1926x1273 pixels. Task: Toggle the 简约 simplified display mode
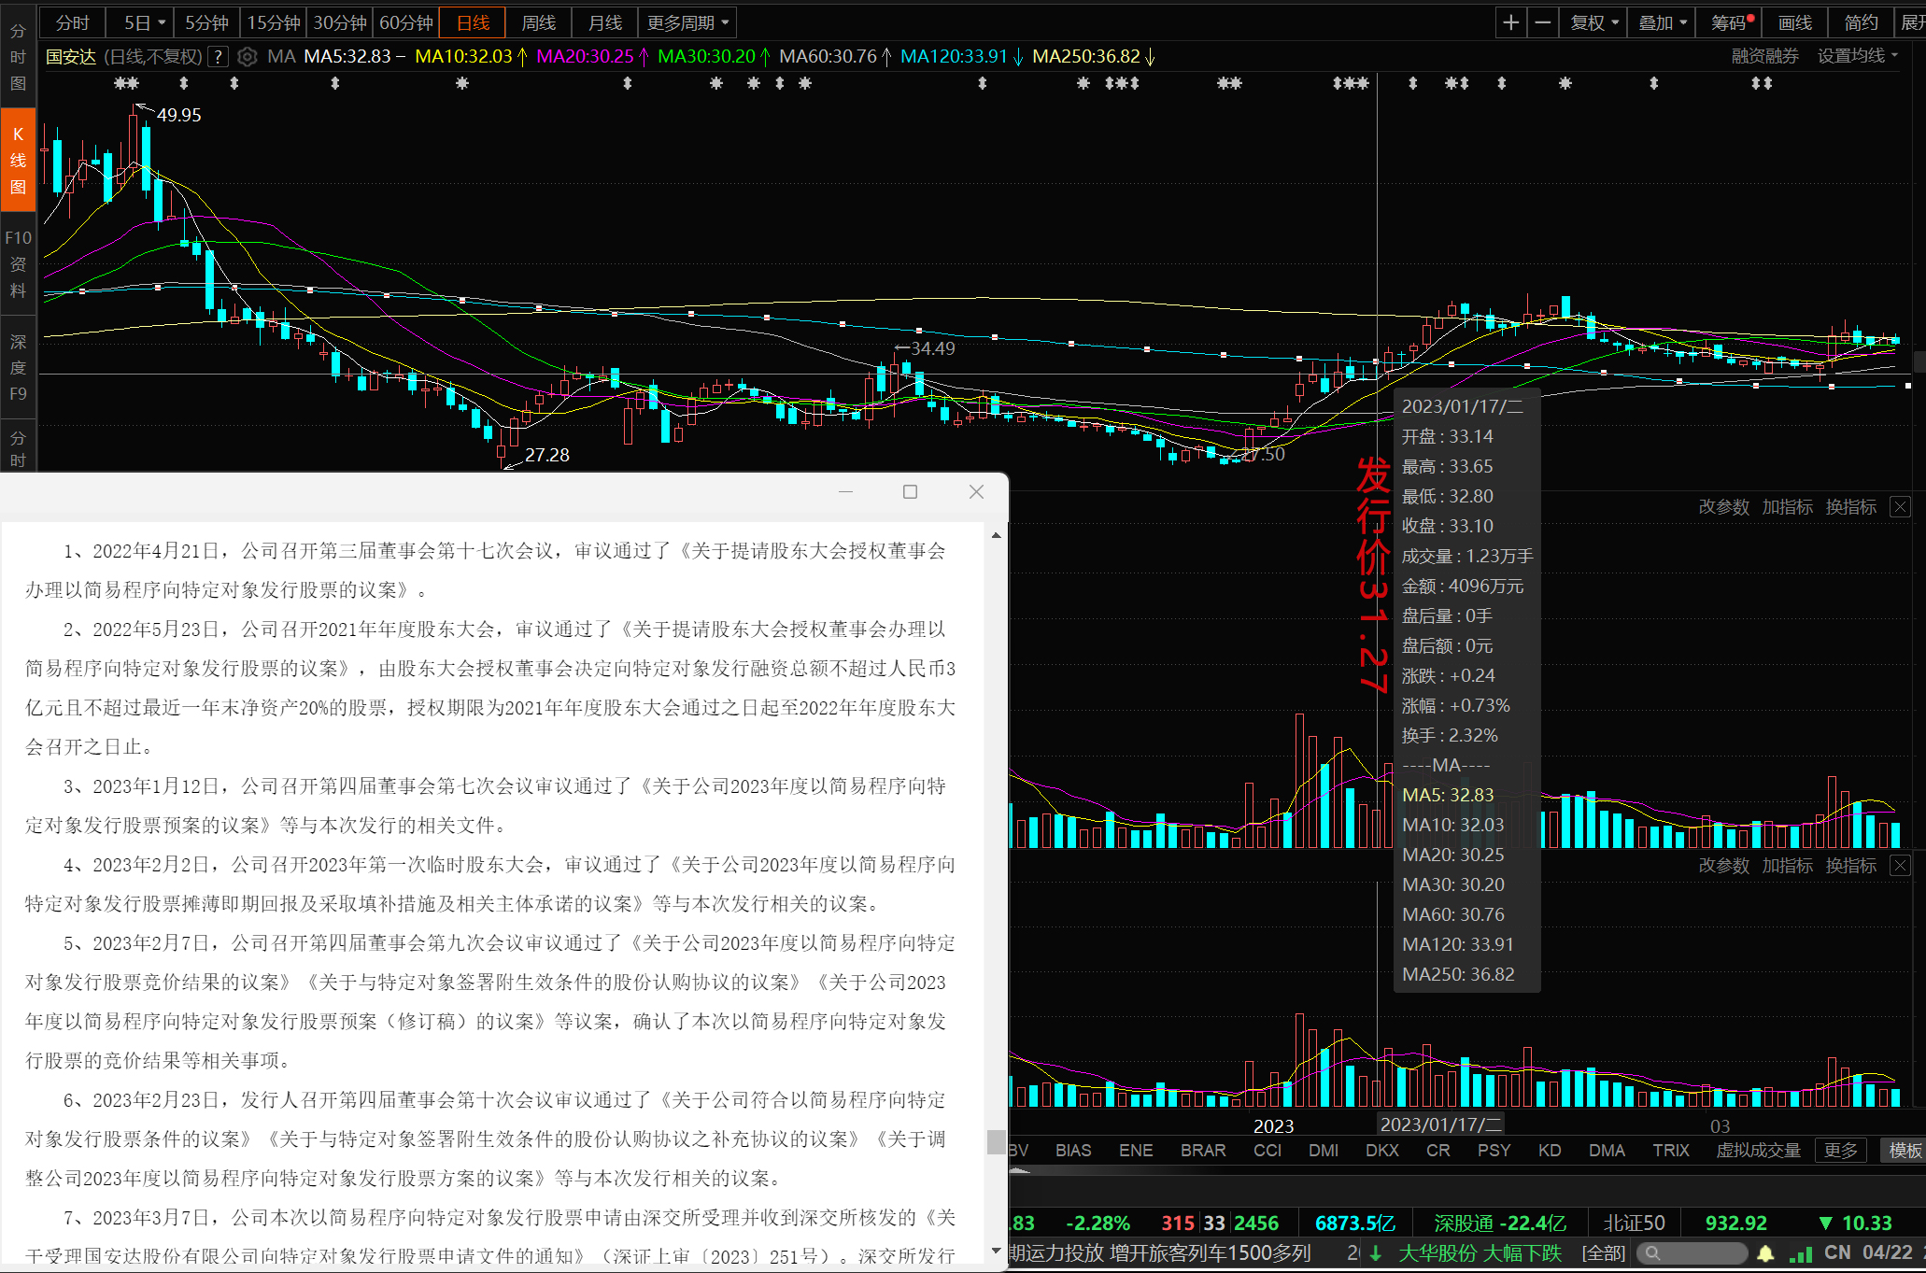(1860, 21)
